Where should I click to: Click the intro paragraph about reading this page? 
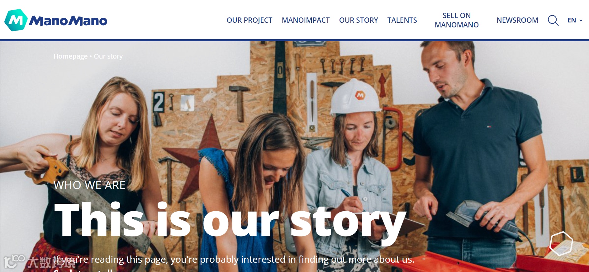pyautogui.click(x=234, y=260)
